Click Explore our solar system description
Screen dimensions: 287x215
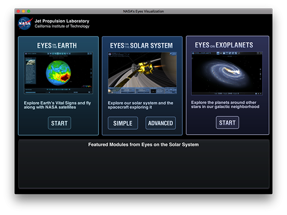pyautogui.click(x=140, y=105)
